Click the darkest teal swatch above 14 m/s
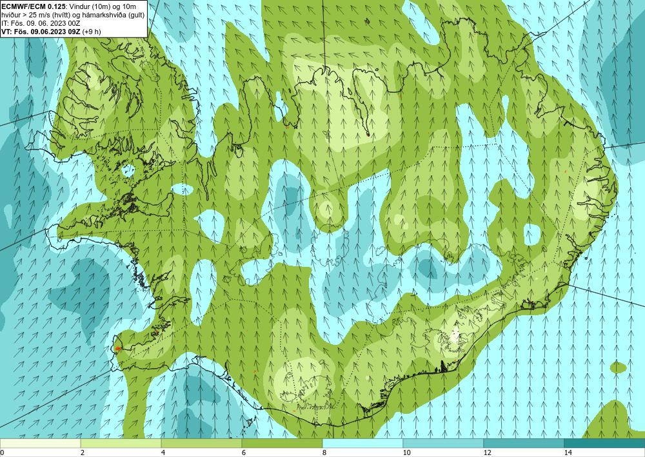Image resolution: width=645 pixels, height=457 pixels. tap(605, 443)
